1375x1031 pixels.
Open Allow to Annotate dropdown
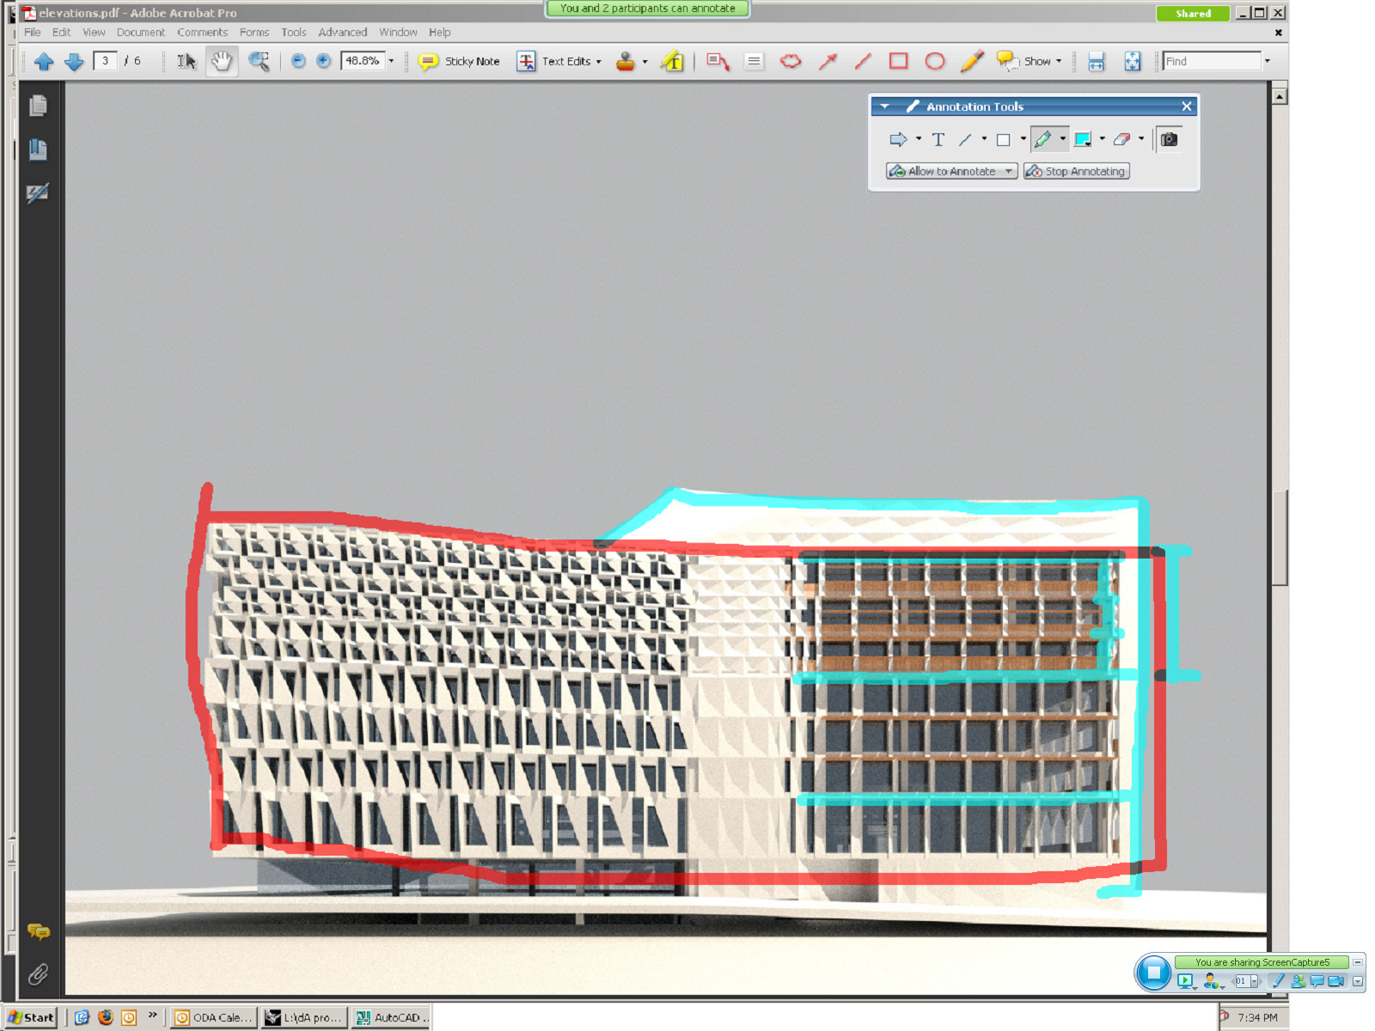[952, 171]
